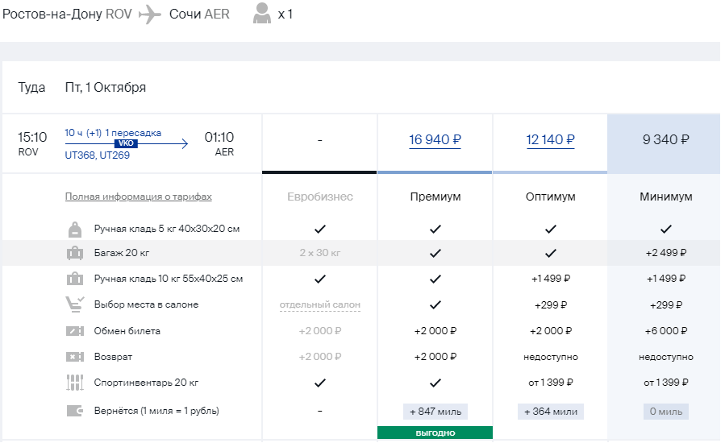Click the Евробизнес column header
725x443 pixels.
click(x=320, y=197)
